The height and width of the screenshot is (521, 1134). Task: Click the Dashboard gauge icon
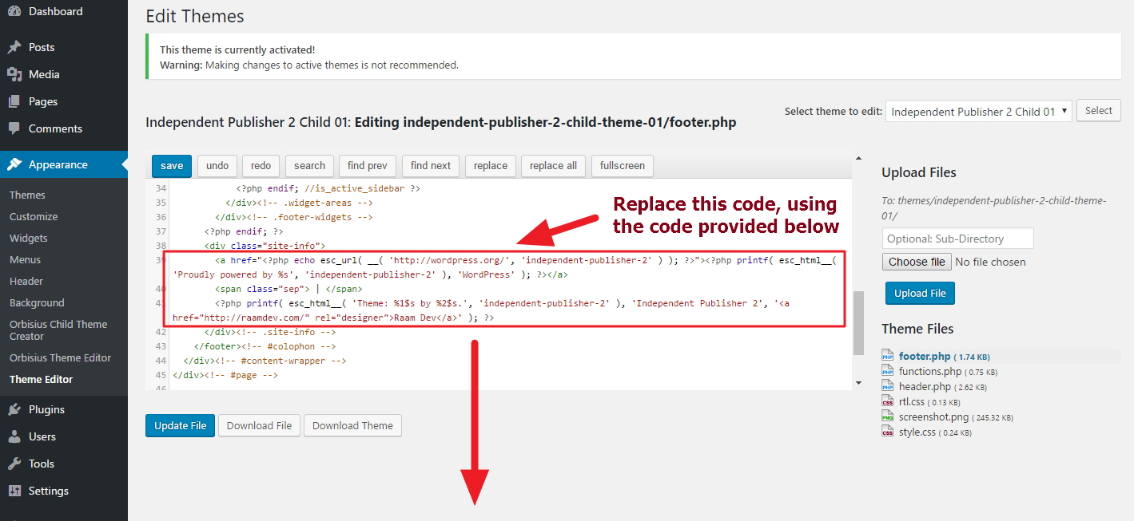14,12
